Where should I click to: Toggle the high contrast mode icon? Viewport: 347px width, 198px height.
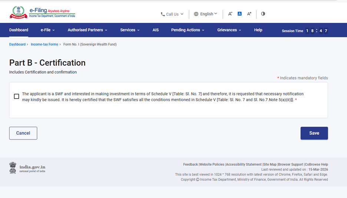[x=263, y=14]
